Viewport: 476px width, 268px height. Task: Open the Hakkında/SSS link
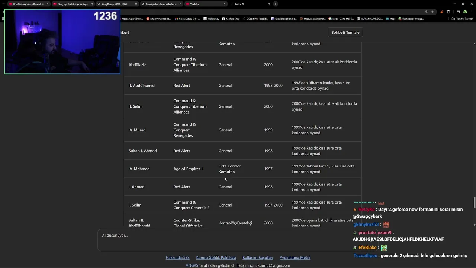(x=177, y=258)
